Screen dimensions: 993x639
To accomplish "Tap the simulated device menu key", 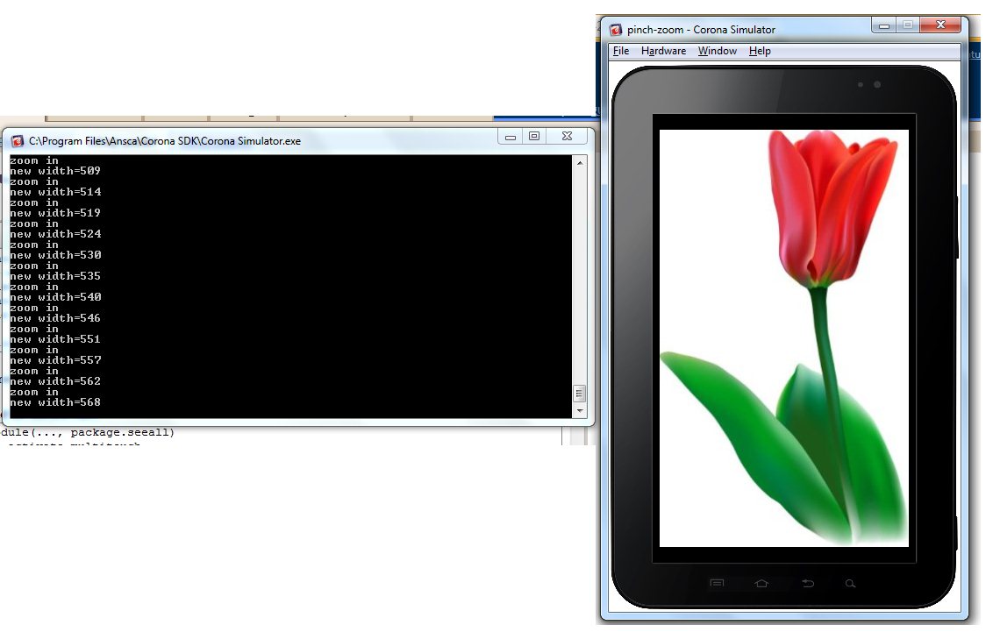I will point(717,583).
